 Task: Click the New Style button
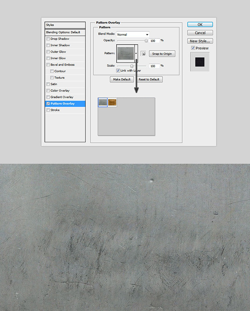(x=200, y=41)
